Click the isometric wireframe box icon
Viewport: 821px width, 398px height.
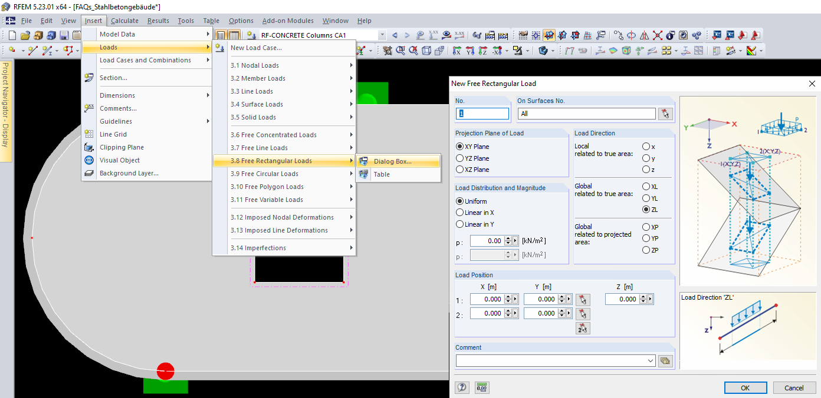tap(426, 51)
